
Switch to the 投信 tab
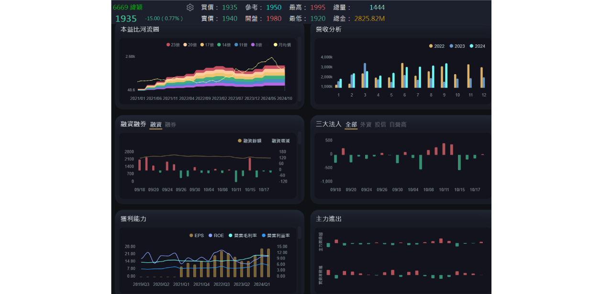380,125
